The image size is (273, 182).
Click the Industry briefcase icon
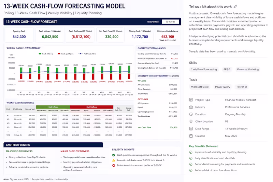coord(191,107)
